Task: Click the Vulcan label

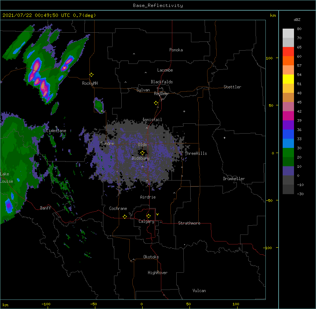Action: pos(199,291)
